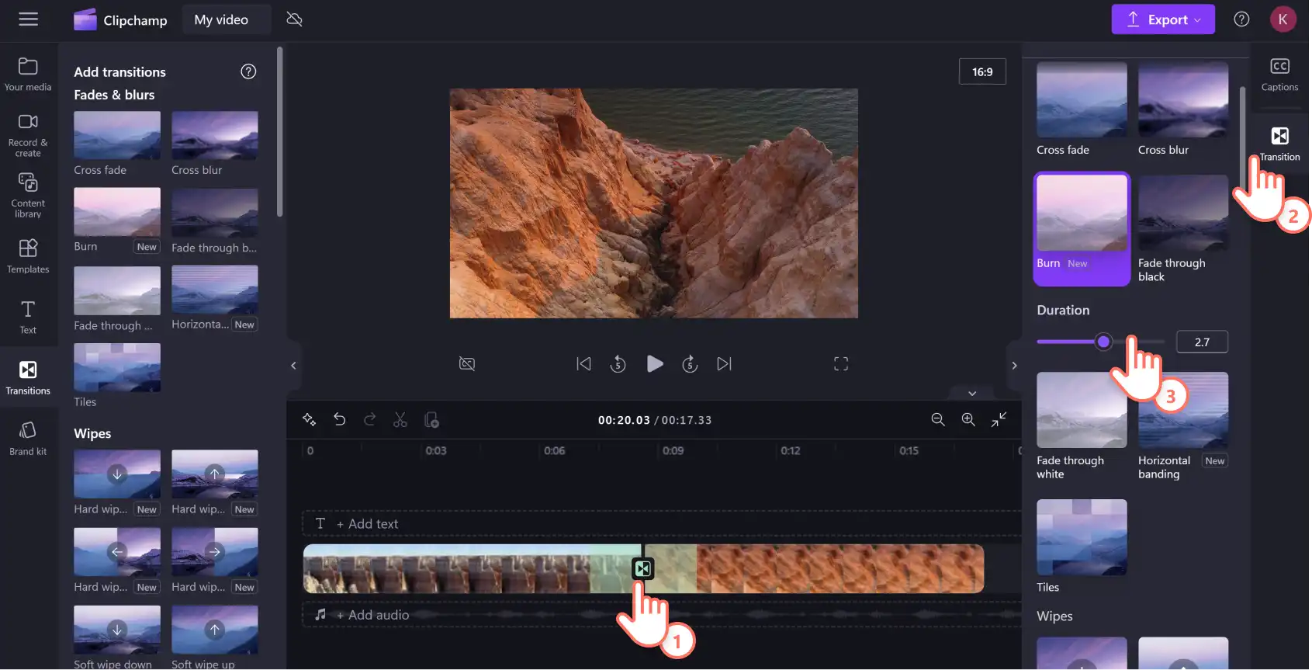Open the Your media panel
Image resolution: width=1312 pixels, height=670 pixels.
[x=28, y=75]
